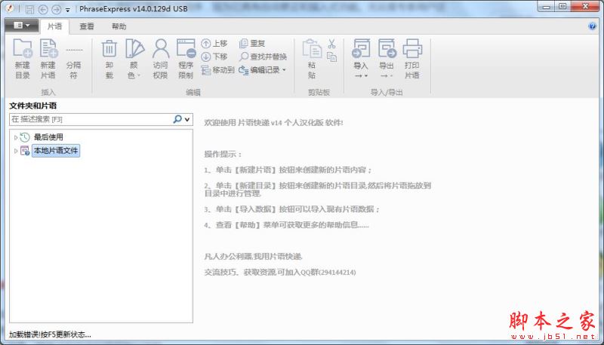Select 本地片语文件 in the tree
Image resolution: width=604 pixels, height=345 pixels.
point(56,151)
